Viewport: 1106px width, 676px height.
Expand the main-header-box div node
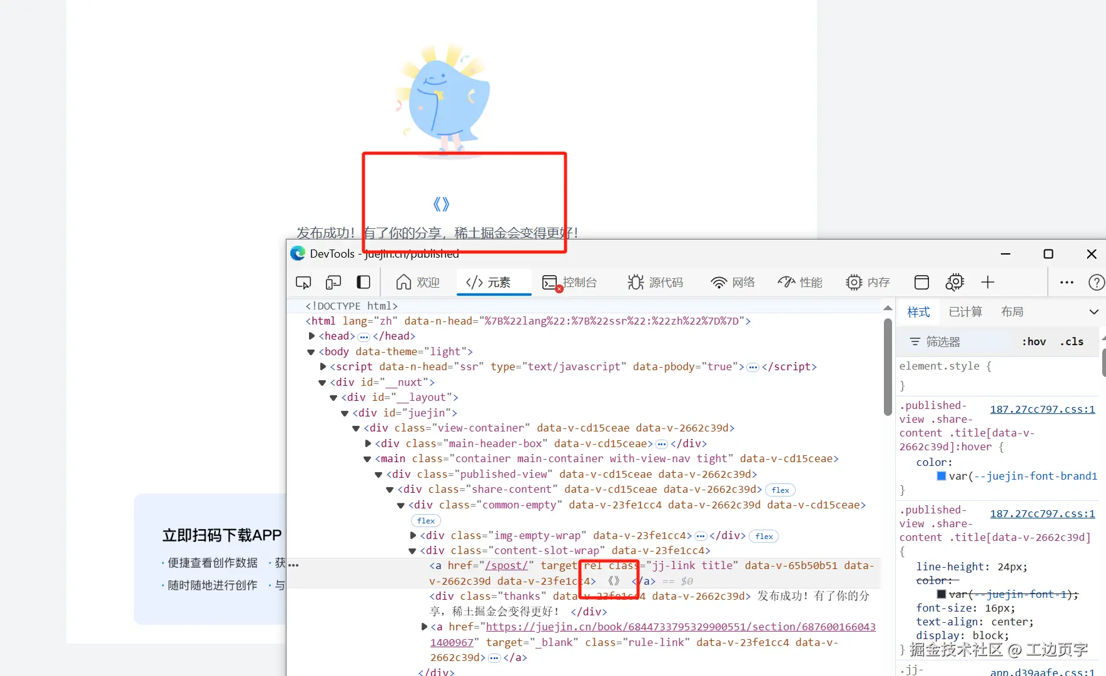[x=368, y=443]
